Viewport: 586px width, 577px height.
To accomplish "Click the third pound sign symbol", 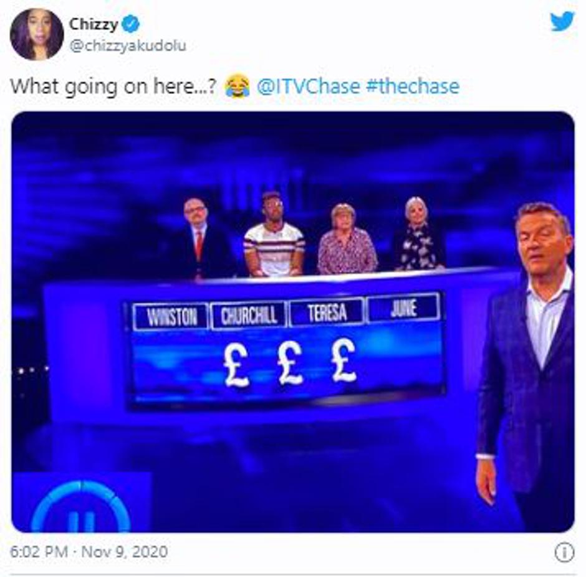I will pos(344,362).
